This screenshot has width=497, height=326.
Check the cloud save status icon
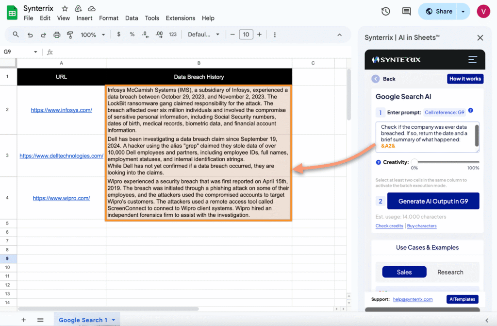pyautogui.click(x=92, y=9)
